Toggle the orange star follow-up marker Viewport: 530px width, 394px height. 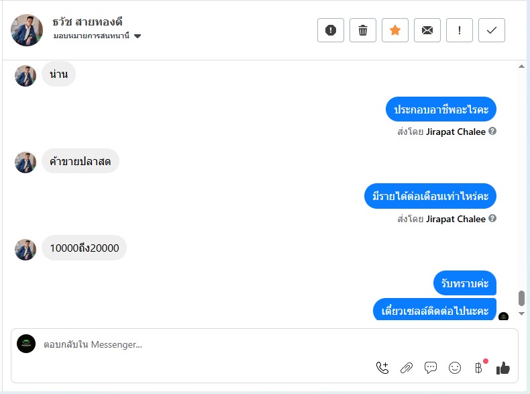(x=394, y=30)
